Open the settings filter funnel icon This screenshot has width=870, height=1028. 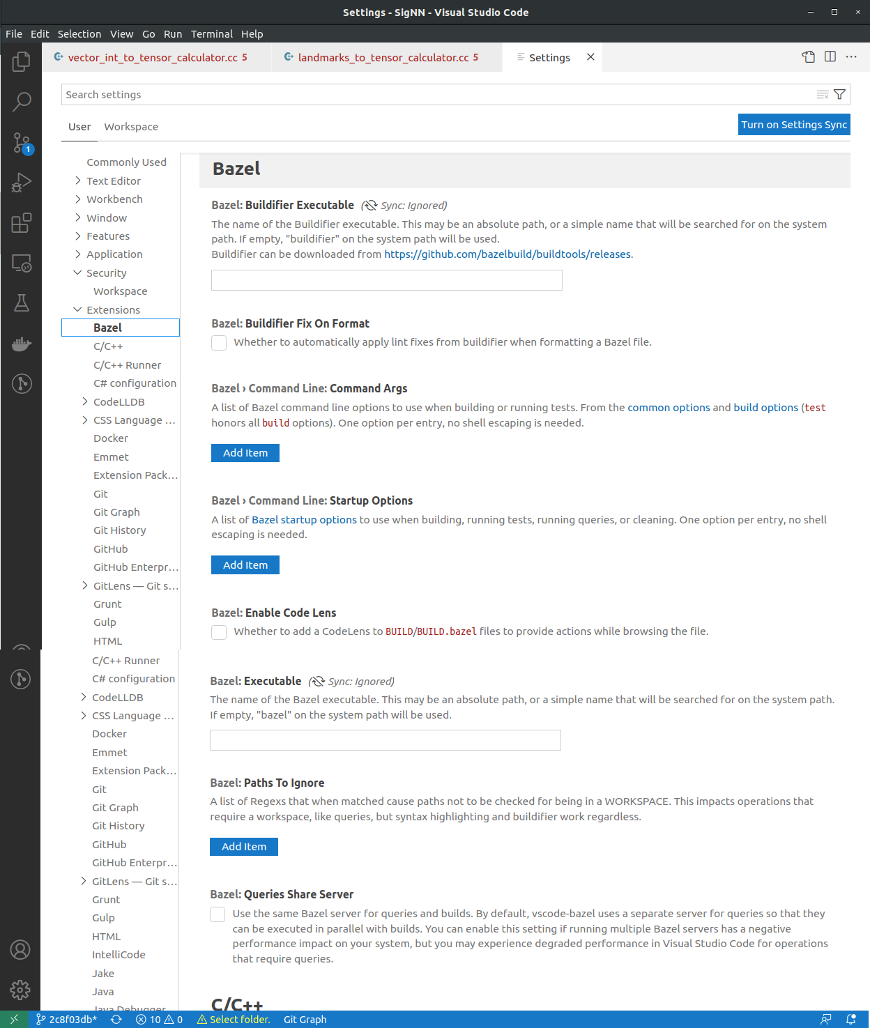point(840,95)
